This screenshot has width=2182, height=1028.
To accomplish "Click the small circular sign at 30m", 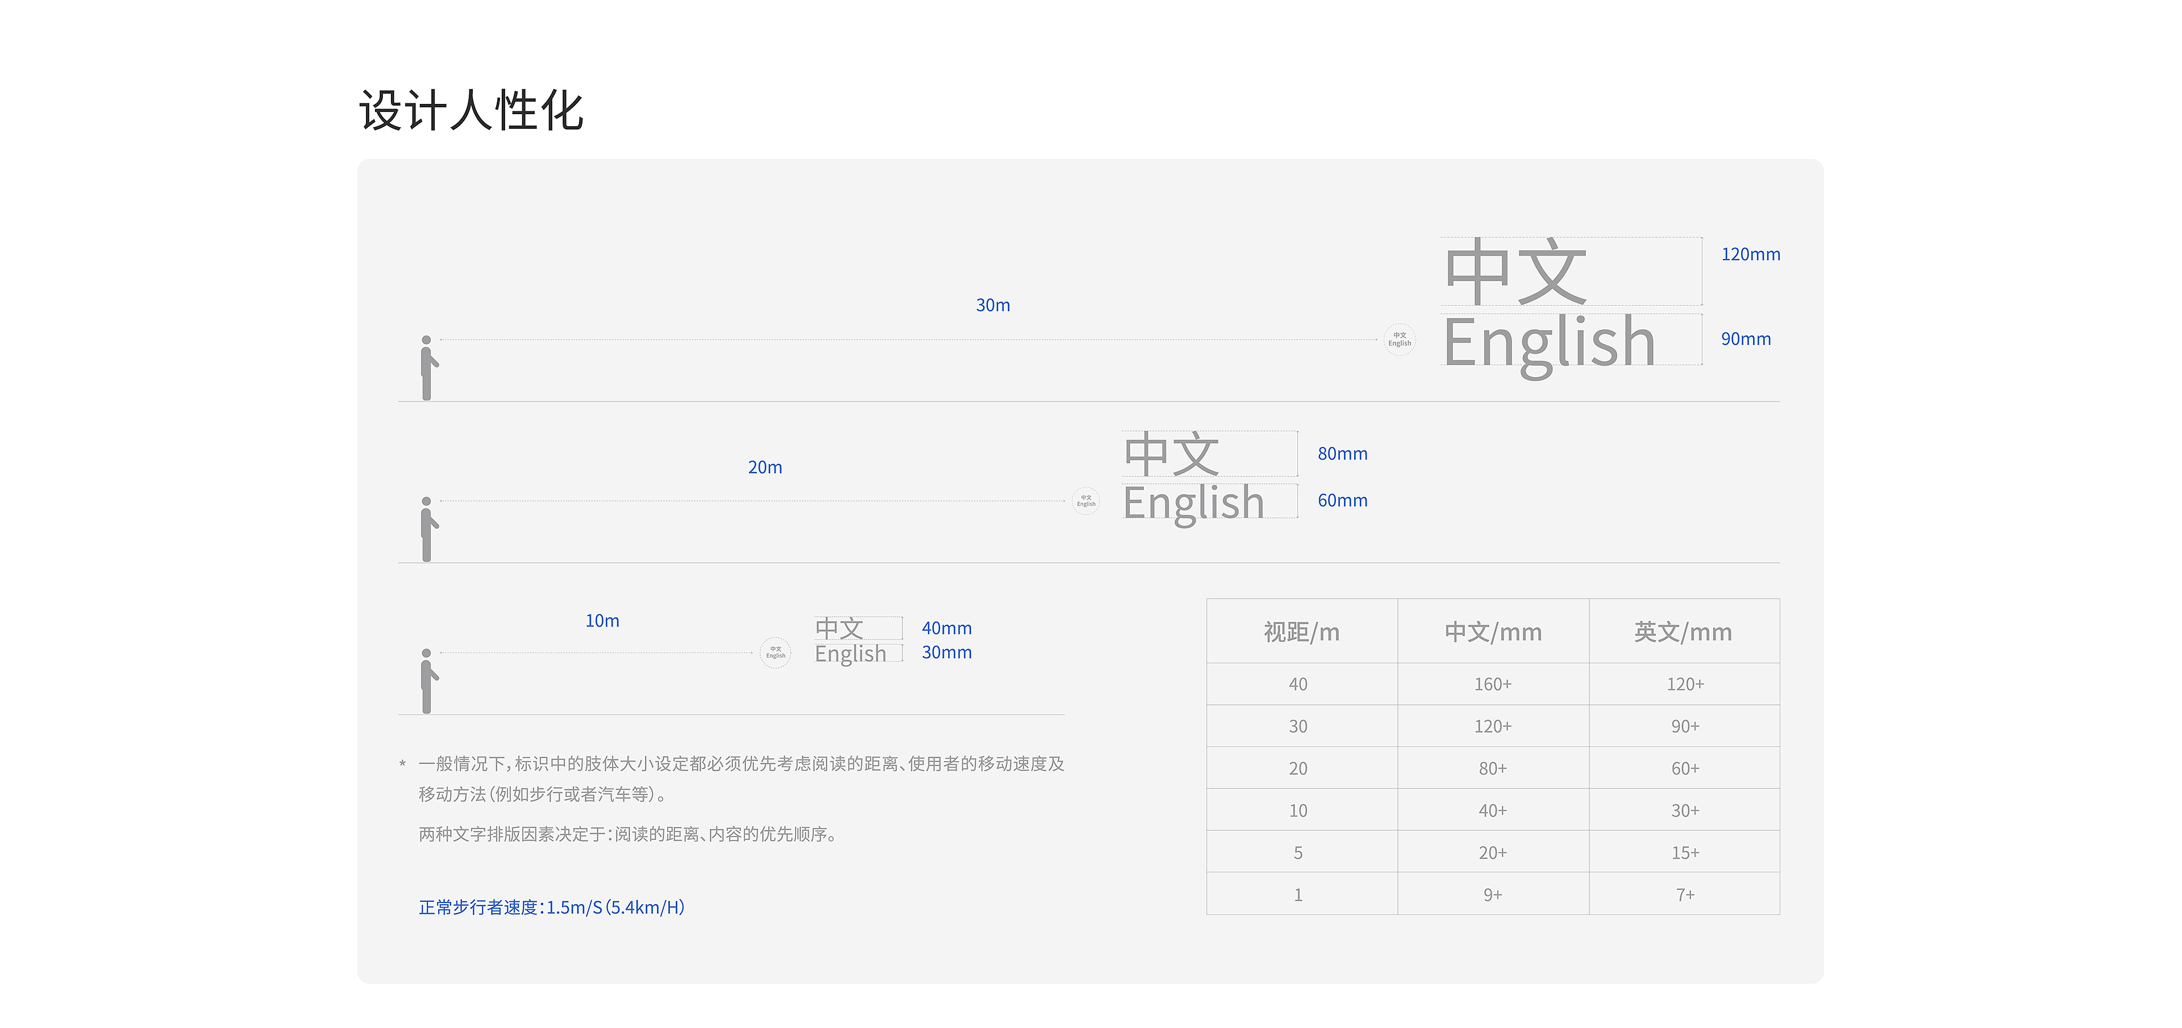I will pyautogui.click(x=1400, y=340).
